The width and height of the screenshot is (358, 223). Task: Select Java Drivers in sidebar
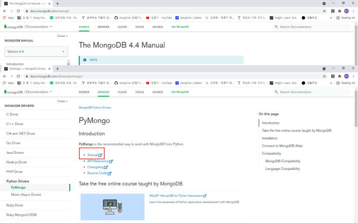(x=15, y=152)
